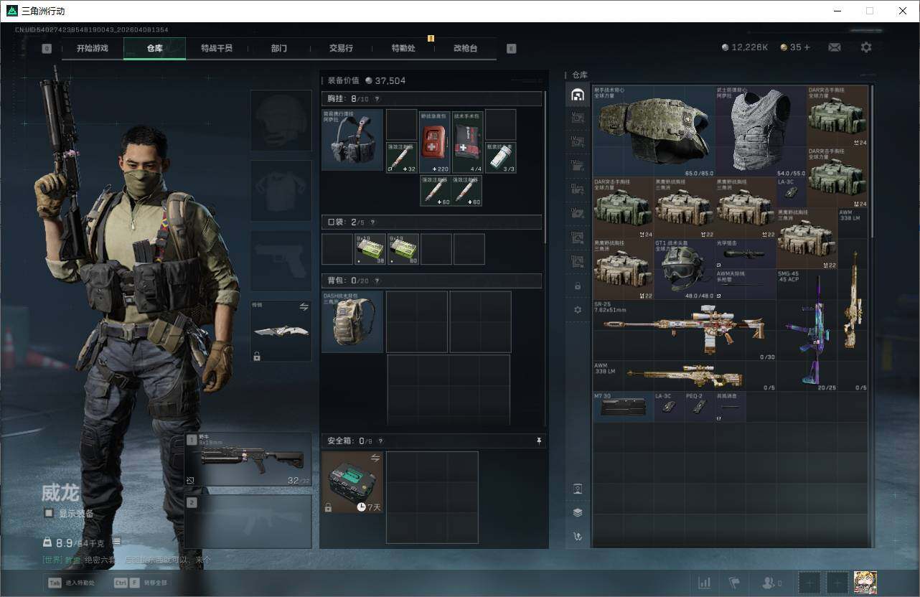Viewport: 920px width, 597px height.
Task: Open the mail envelope icon
Action: click(x=835, y=47)
